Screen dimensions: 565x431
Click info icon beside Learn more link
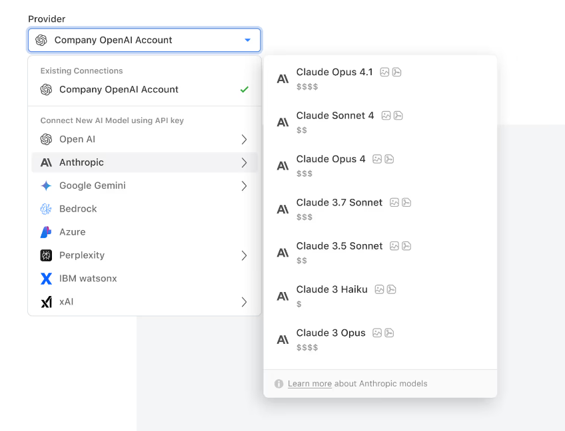tap(279, 384)
